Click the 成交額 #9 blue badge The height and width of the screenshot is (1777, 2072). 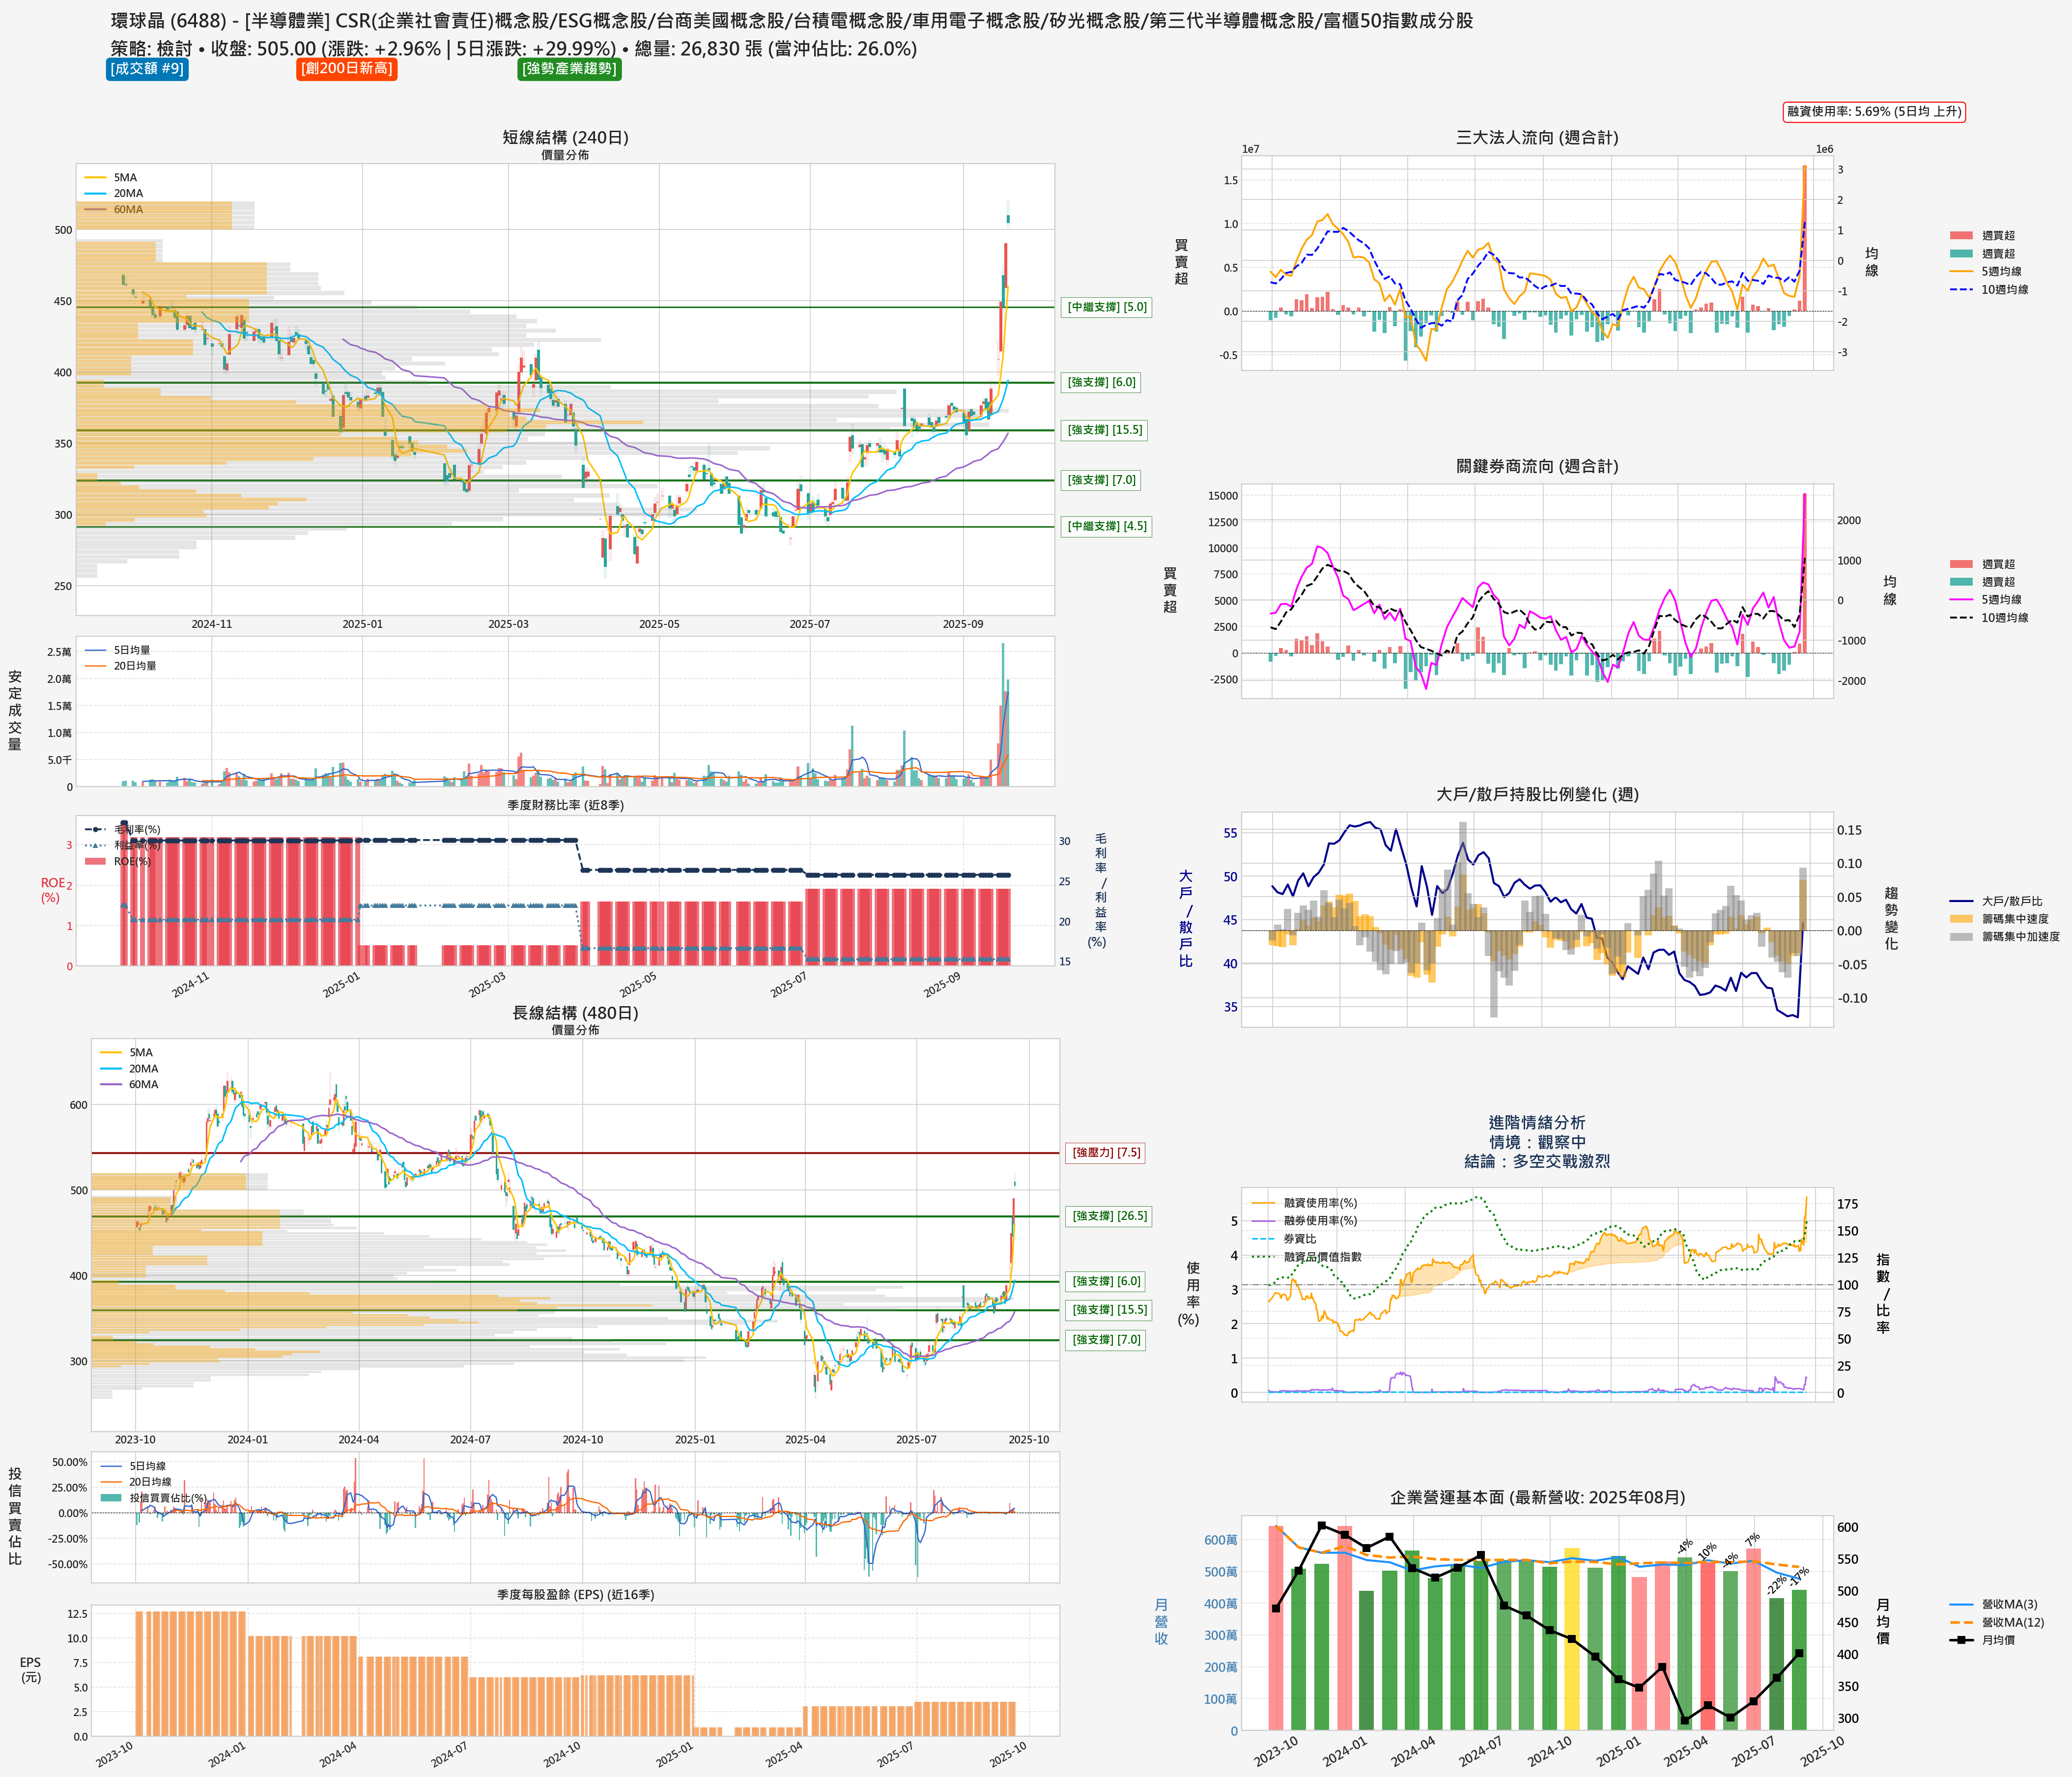point(147,69)
